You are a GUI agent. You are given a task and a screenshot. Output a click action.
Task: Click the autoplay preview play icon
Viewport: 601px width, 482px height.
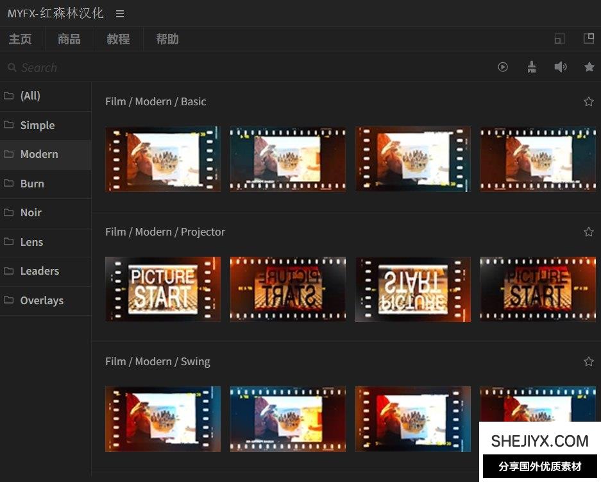(503, 67)
